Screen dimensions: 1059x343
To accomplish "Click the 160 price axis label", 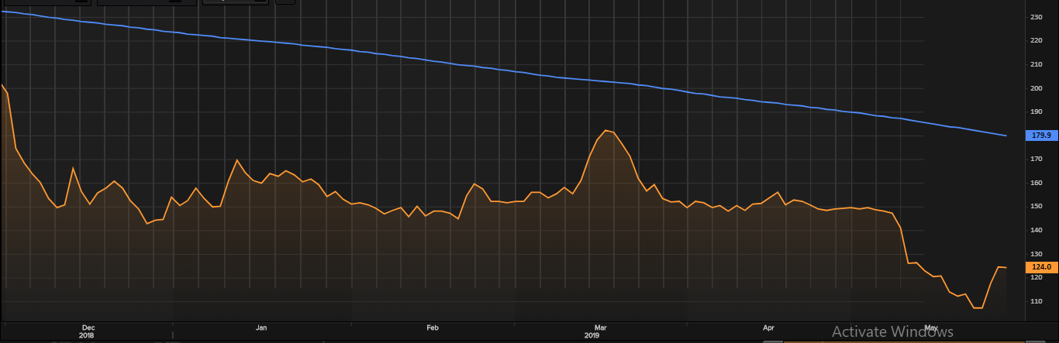I will (1037, 184).
